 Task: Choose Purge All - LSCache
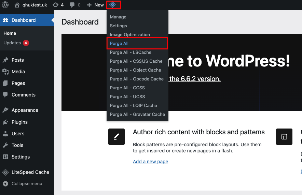(131, 52)
